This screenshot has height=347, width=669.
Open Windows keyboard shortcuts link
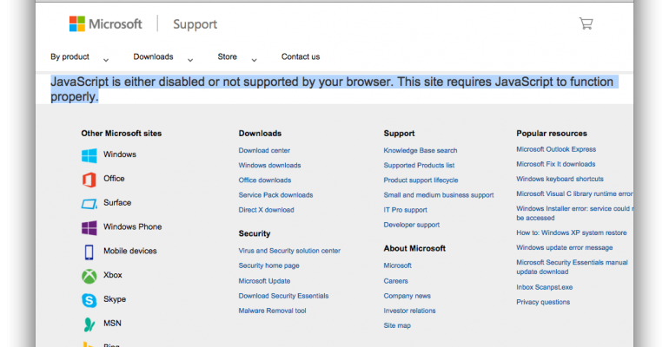(560, 180)
